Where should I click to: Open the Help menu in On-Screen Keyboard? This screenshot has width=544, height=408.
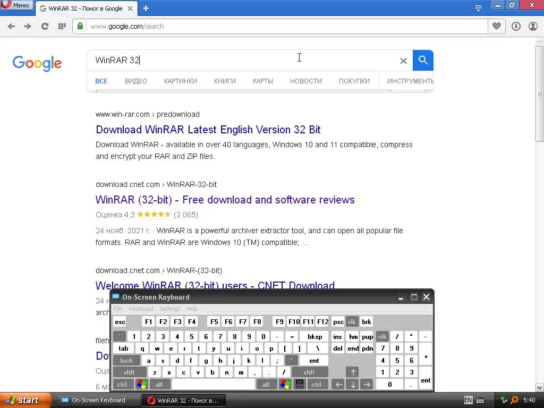(x=192, y=309)
